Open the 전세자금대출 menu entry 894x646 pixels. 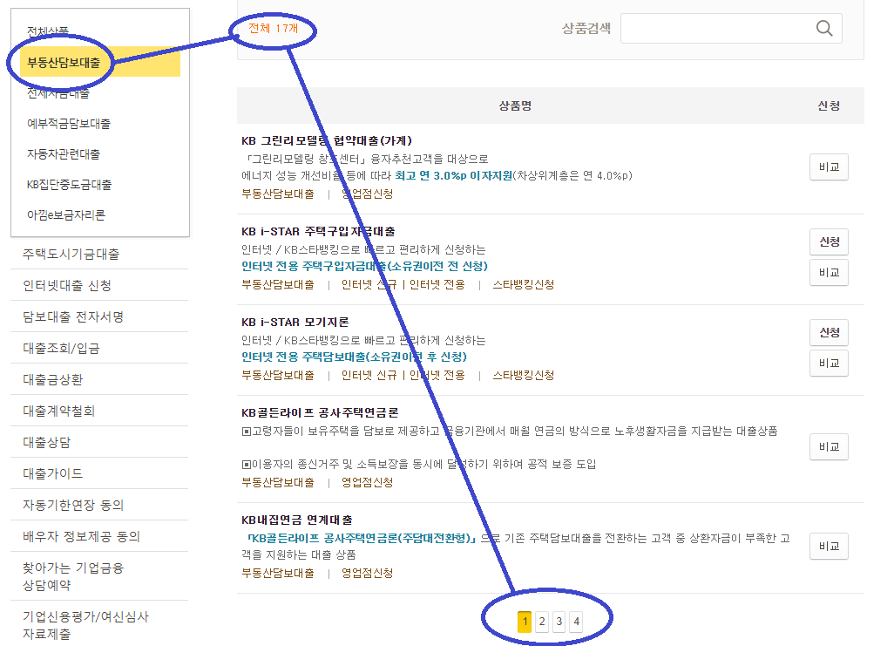[55, 92]
